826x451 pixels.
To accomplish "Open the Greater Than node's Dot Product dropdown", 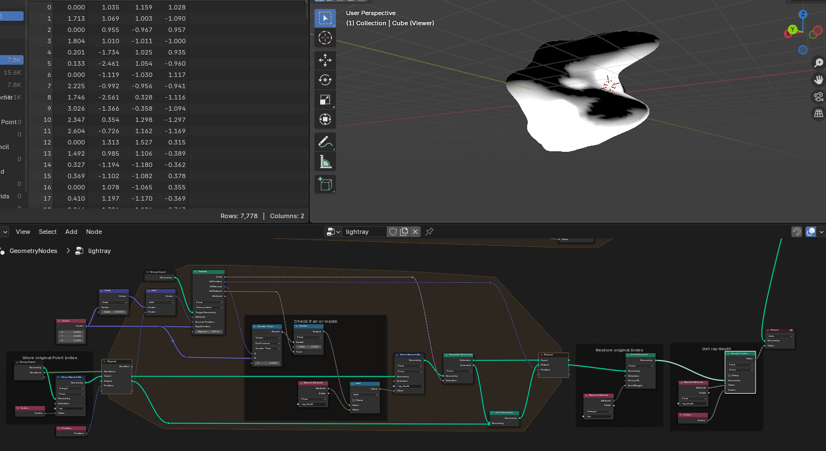I will [267, 343].
